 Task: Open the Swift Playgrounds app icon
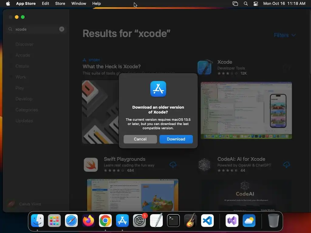pyautogui.click(x=91, y=165)
